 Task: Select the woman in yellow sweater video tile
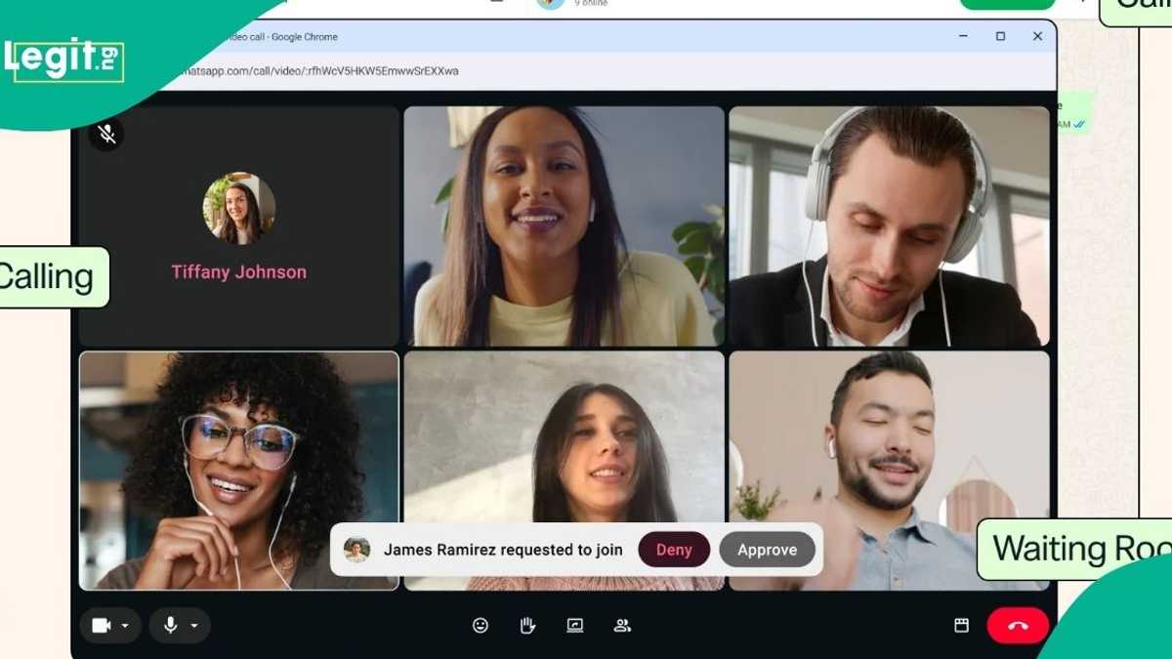(565, 226)
